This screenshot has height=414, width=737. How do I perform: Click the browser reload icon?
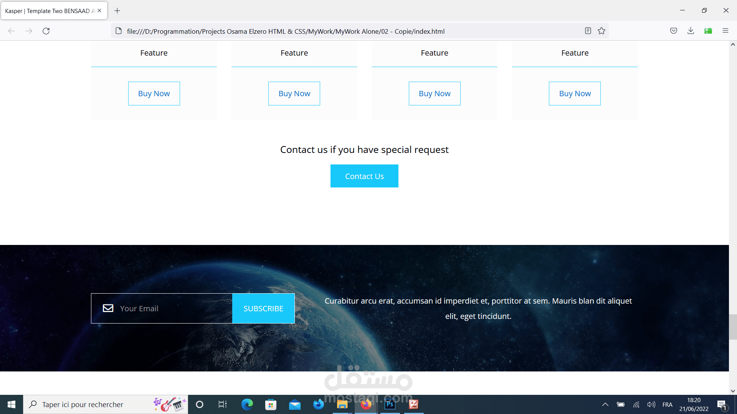(46, 31)
